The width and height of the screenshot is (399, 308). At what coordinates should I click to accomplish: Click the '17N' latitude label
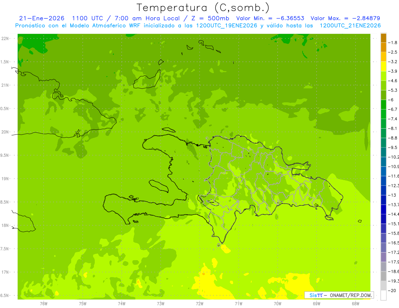coord(5,272)
